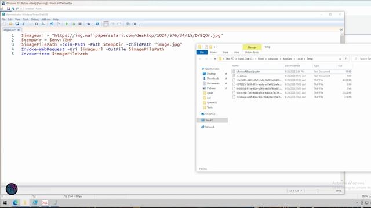The image size is (371, 208).
Task: Click Back arrow in File Explorer
Action: pos(200,59)
